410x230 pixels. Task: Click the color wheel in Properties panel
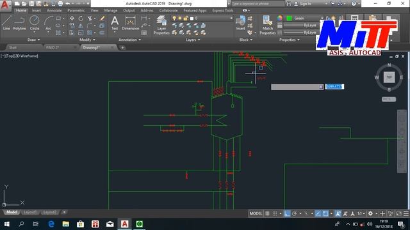click(280, 18)
